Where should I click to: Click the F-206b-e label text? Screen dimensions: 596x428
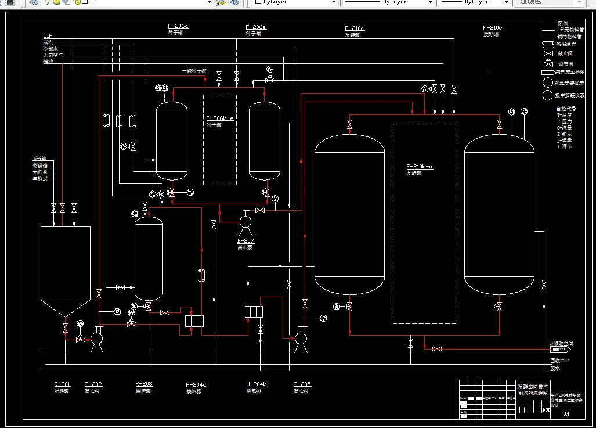point(220,118)
